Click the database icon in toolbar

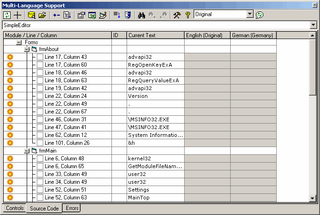pos(32,15)
